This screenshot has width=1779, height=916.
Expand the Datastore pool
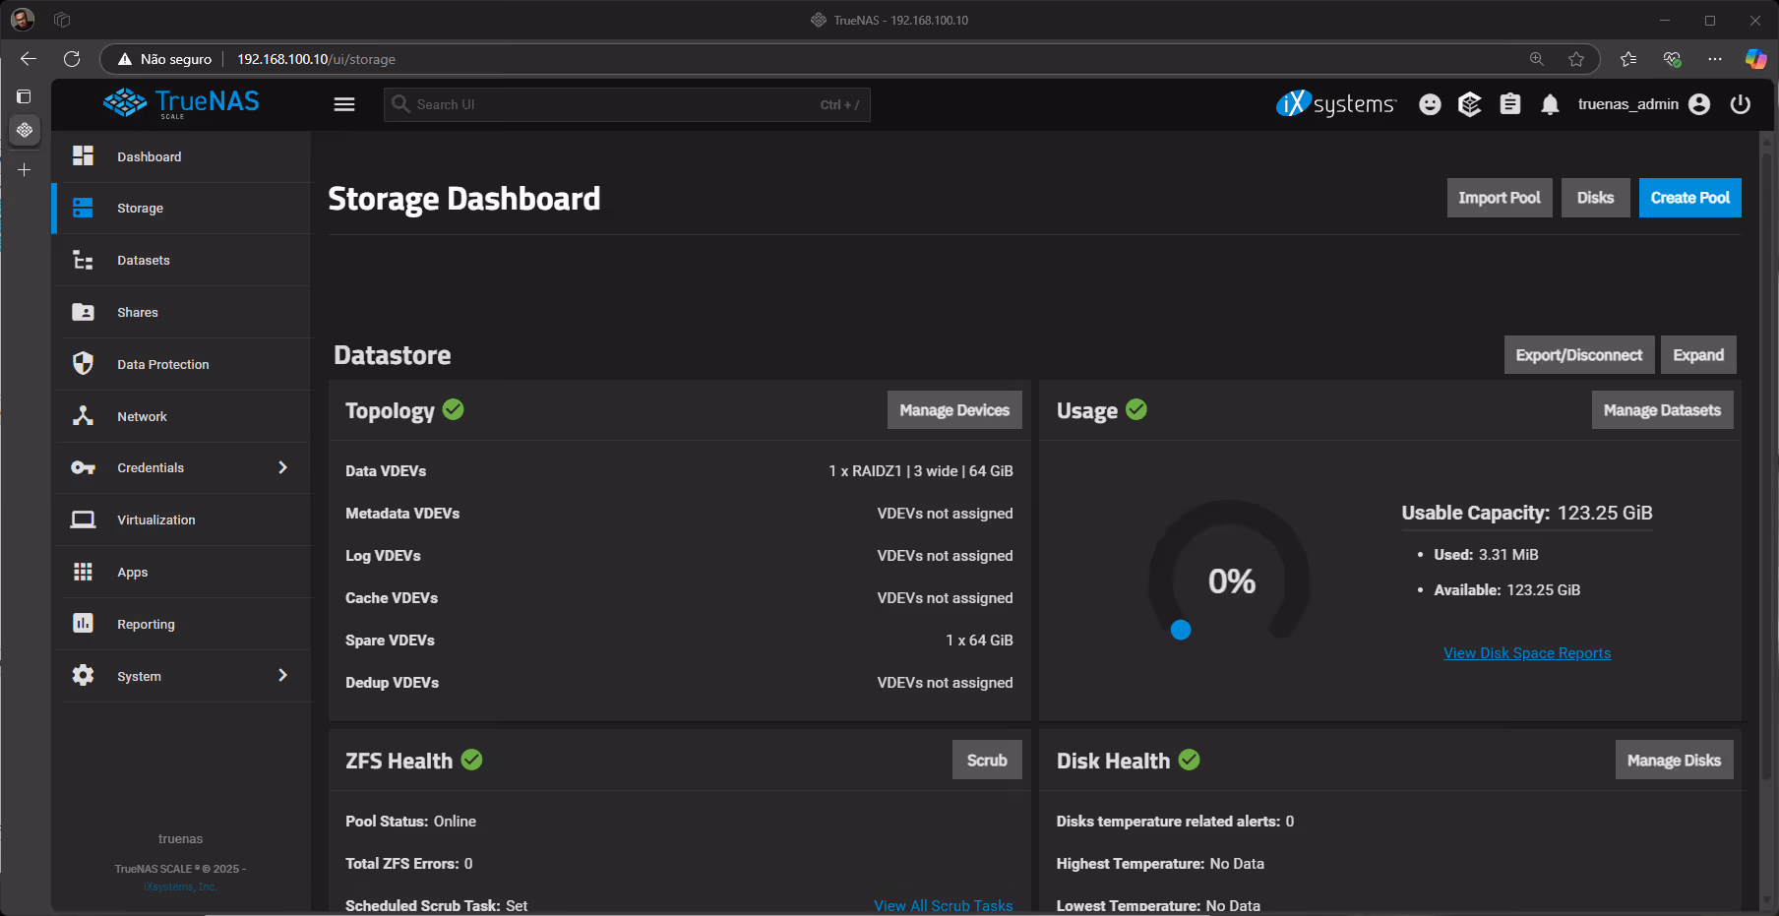(x=1697, y=355)
